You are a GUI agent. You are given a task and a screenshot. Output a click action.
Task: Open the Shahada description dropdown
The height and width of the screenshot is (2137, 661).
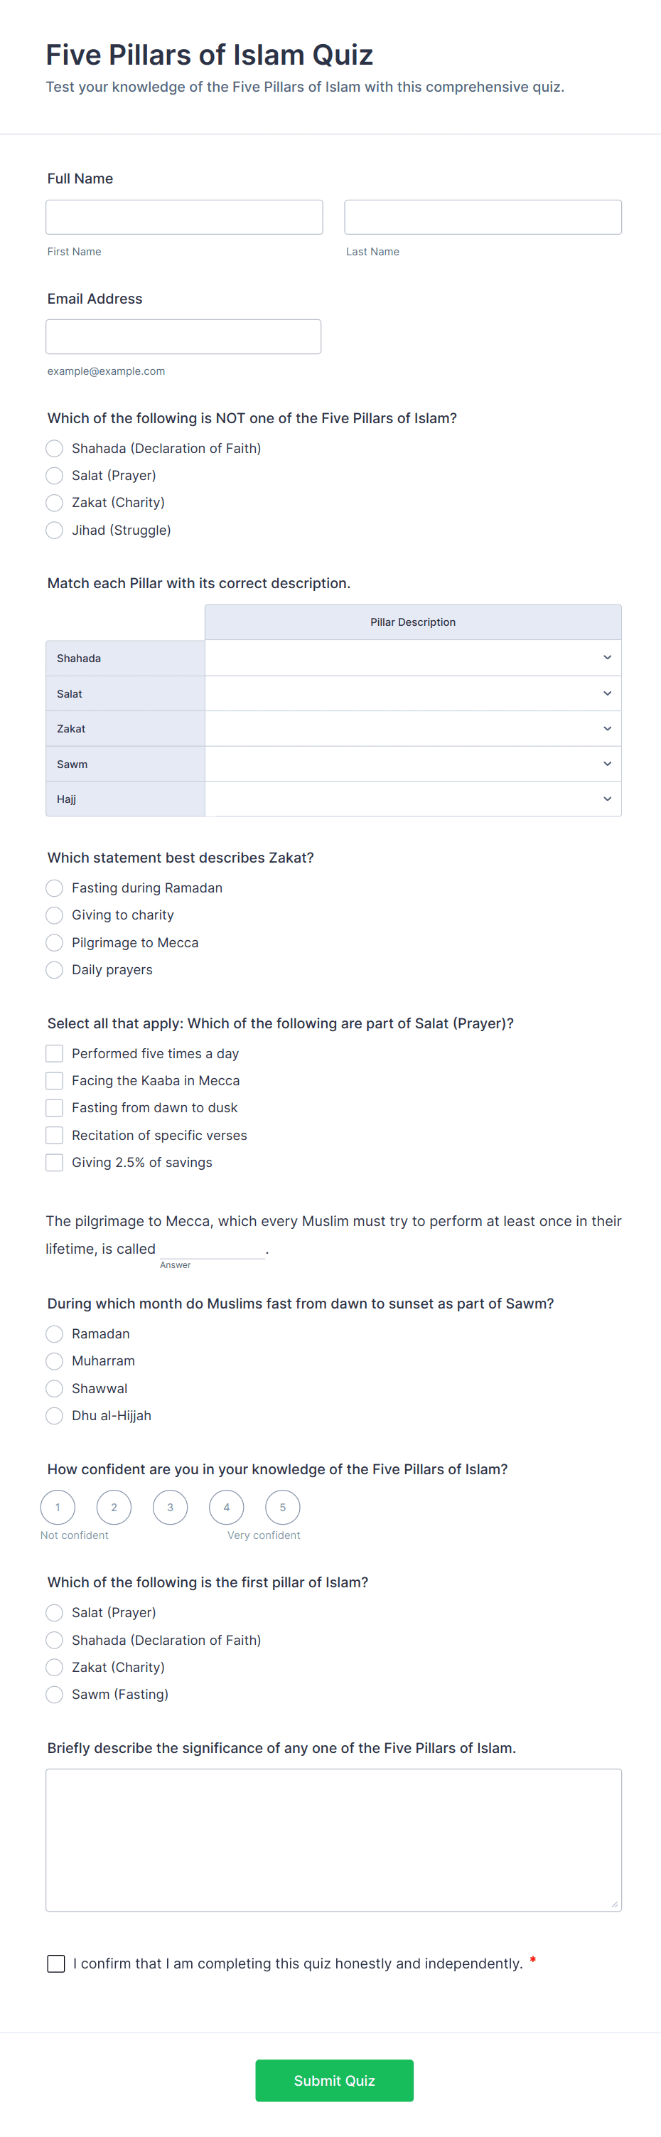(413, 658)
